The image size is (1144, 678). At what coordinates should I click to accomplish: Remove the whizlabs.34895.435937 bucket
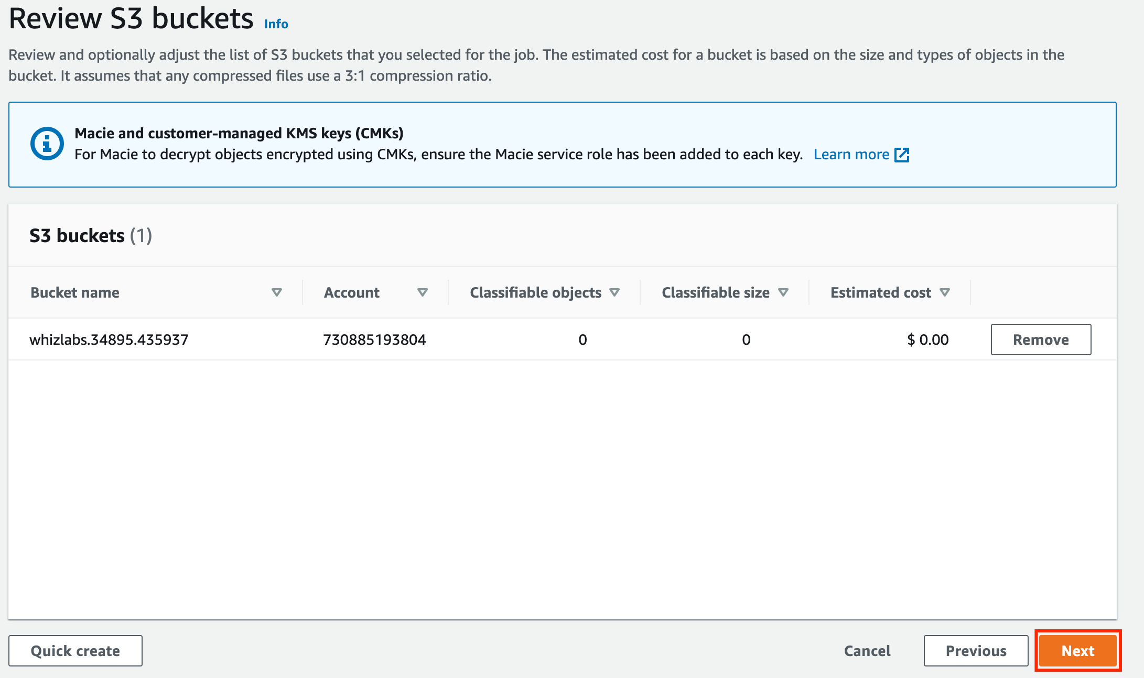pos(1041,340)
